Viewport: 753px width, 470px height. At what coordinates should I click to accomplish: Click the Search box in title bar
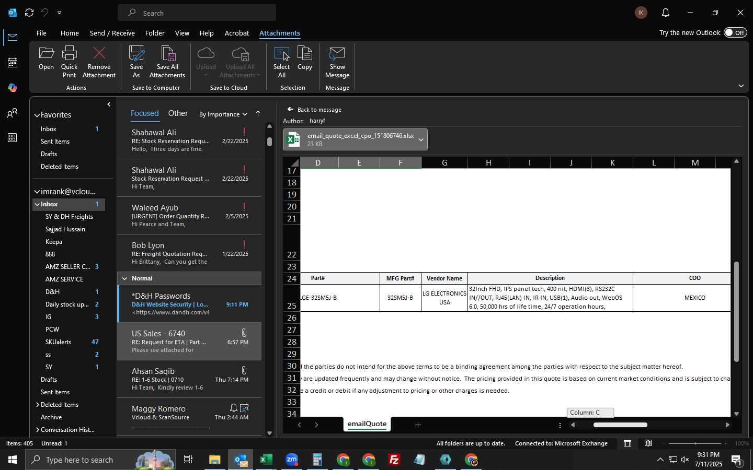197,13
